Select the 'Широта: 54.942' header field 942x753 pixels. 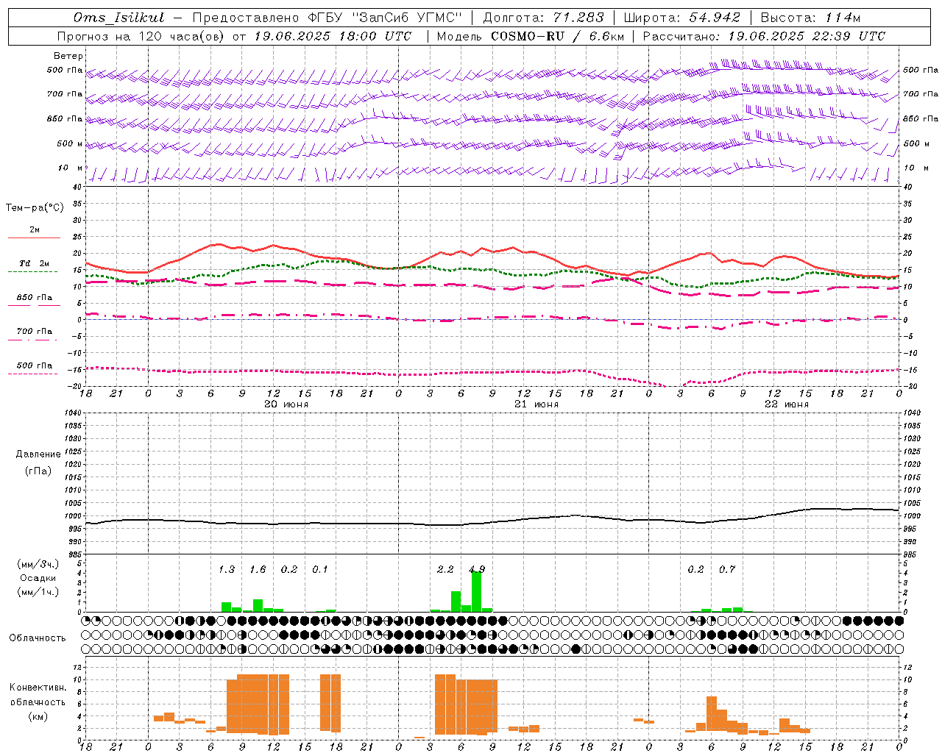pos(681,18)
